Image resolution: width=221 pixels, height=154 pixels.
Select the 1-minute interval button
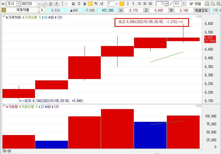coord(122,4)
